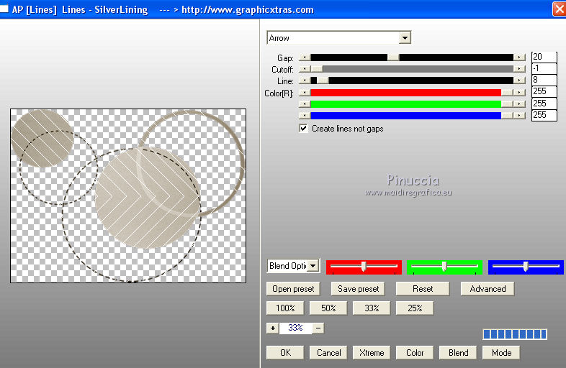The height and width of the screenshot is (368, 566).
Task: Click the red color slider right arrow
Action: tap(519, 93)
